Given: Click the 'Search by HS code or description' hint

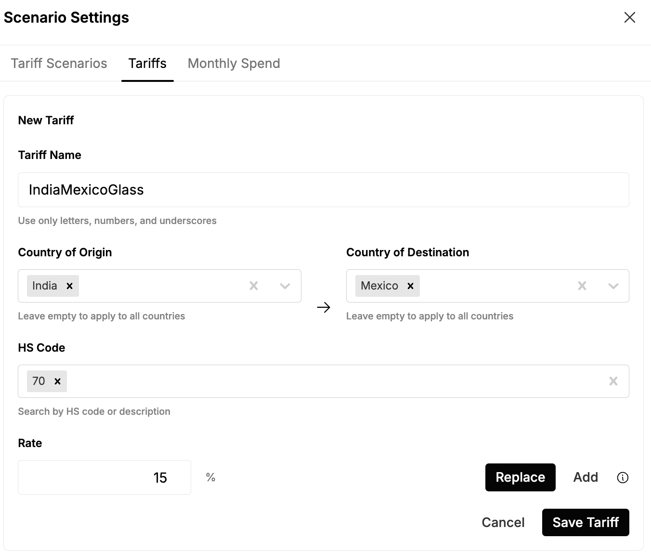Looking at the screenshot, I should [x=94, y=411].
